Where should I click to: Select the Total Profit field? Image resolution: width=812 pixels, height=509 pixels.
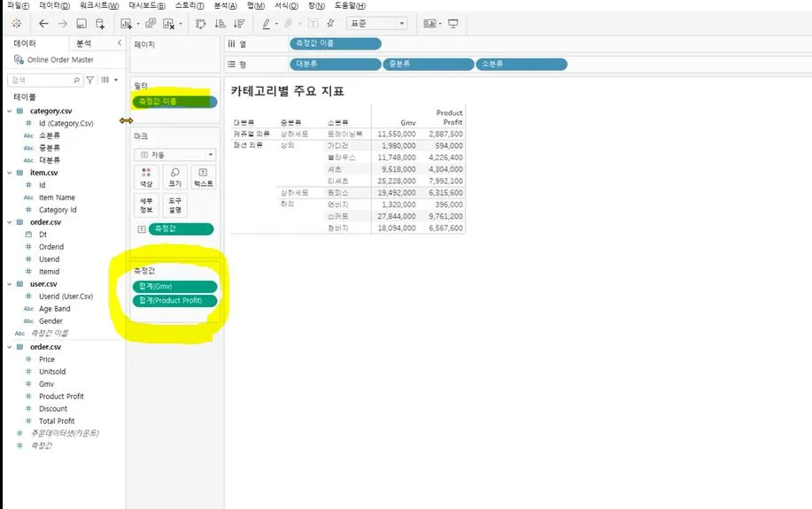(x=57, y=421)
